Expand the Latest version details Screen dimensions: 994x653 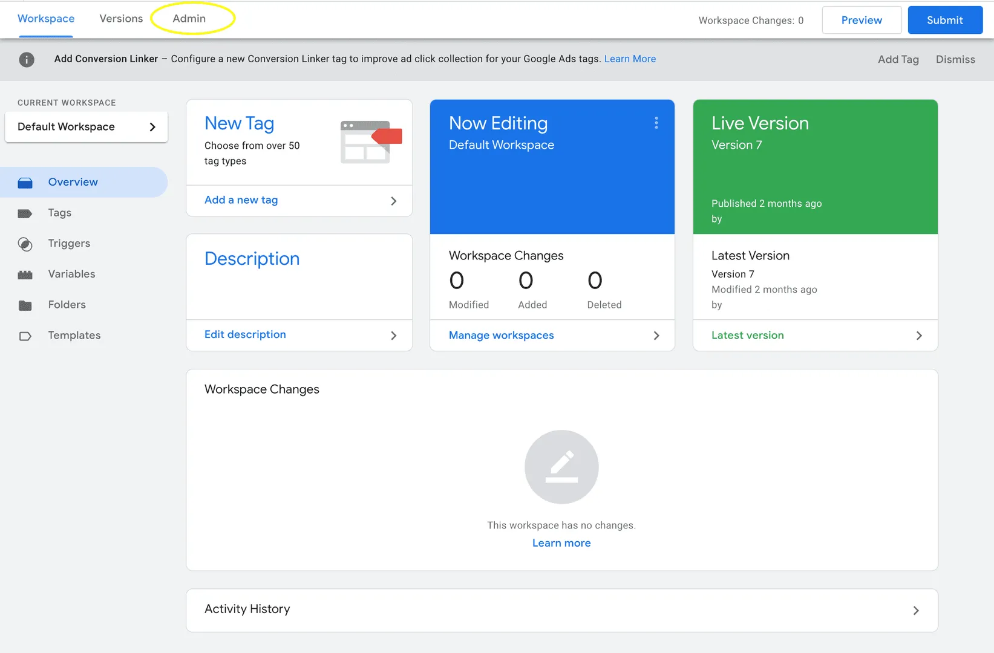(747, 335)
